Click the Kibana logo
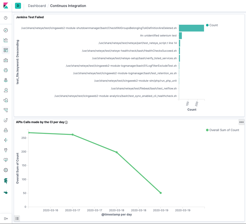Screen dimensions: 246x224 6,6
